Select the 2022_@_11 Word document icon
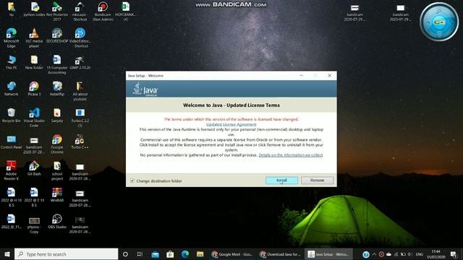This screenshot has height=260, width=463. point(12,222)
